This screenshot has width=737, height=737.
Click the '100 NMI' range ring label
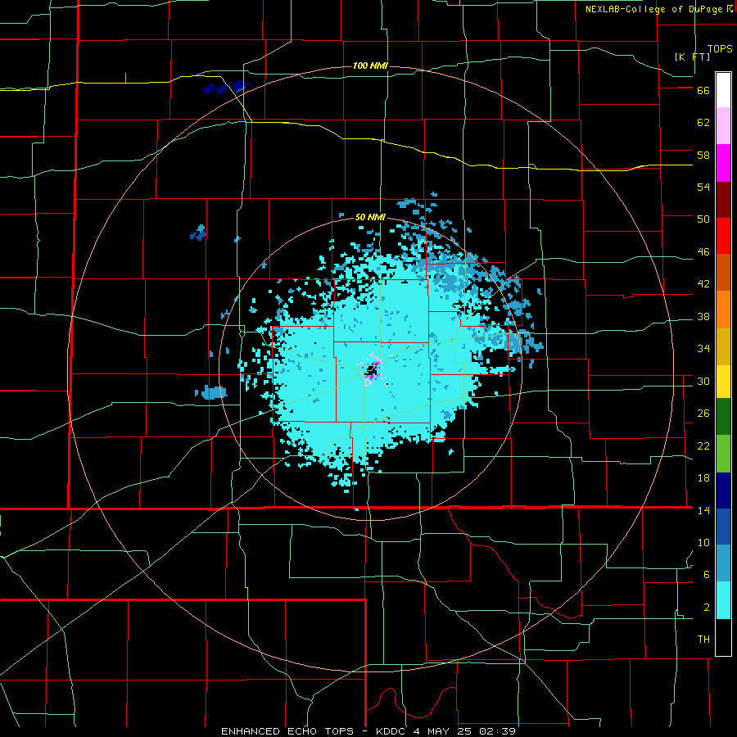(370, 66)
